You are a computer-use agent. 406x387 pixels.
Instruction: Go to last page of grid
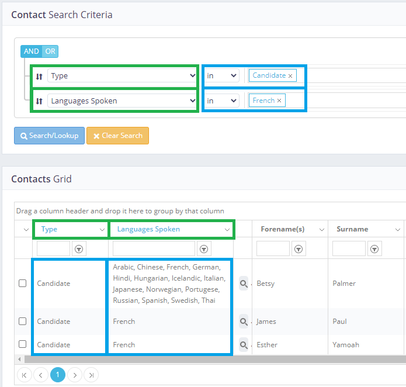pyautogui.click(x=91, y=375)
